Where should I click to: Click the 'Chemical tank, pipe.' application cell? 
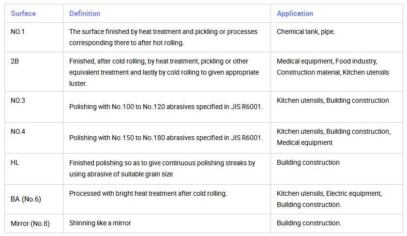coord(337,37)
